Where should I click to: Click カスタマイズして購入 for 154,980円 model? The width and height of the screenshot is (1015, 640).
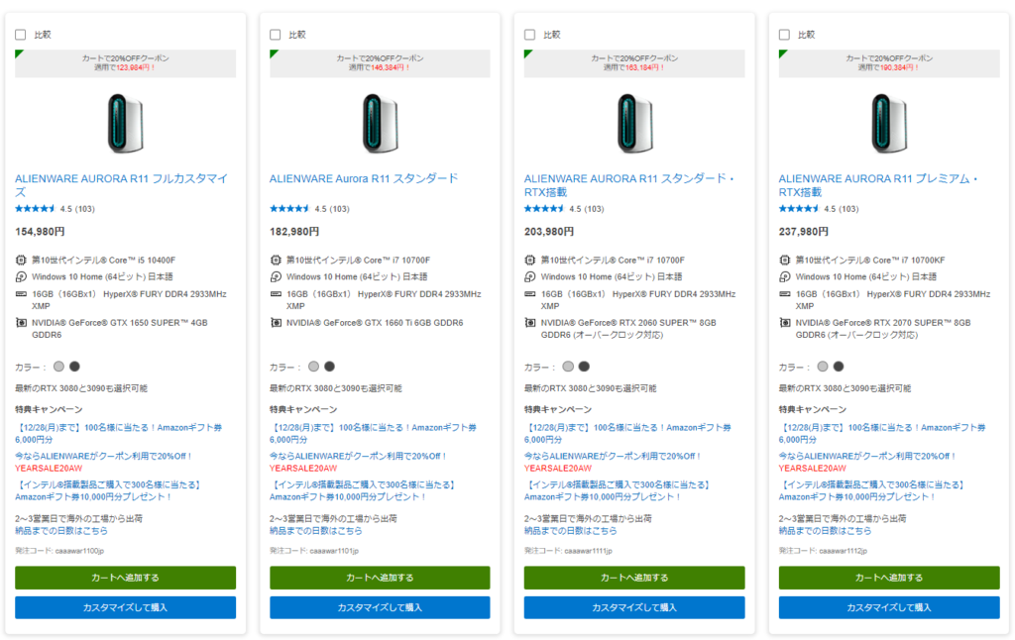(125, 607)
